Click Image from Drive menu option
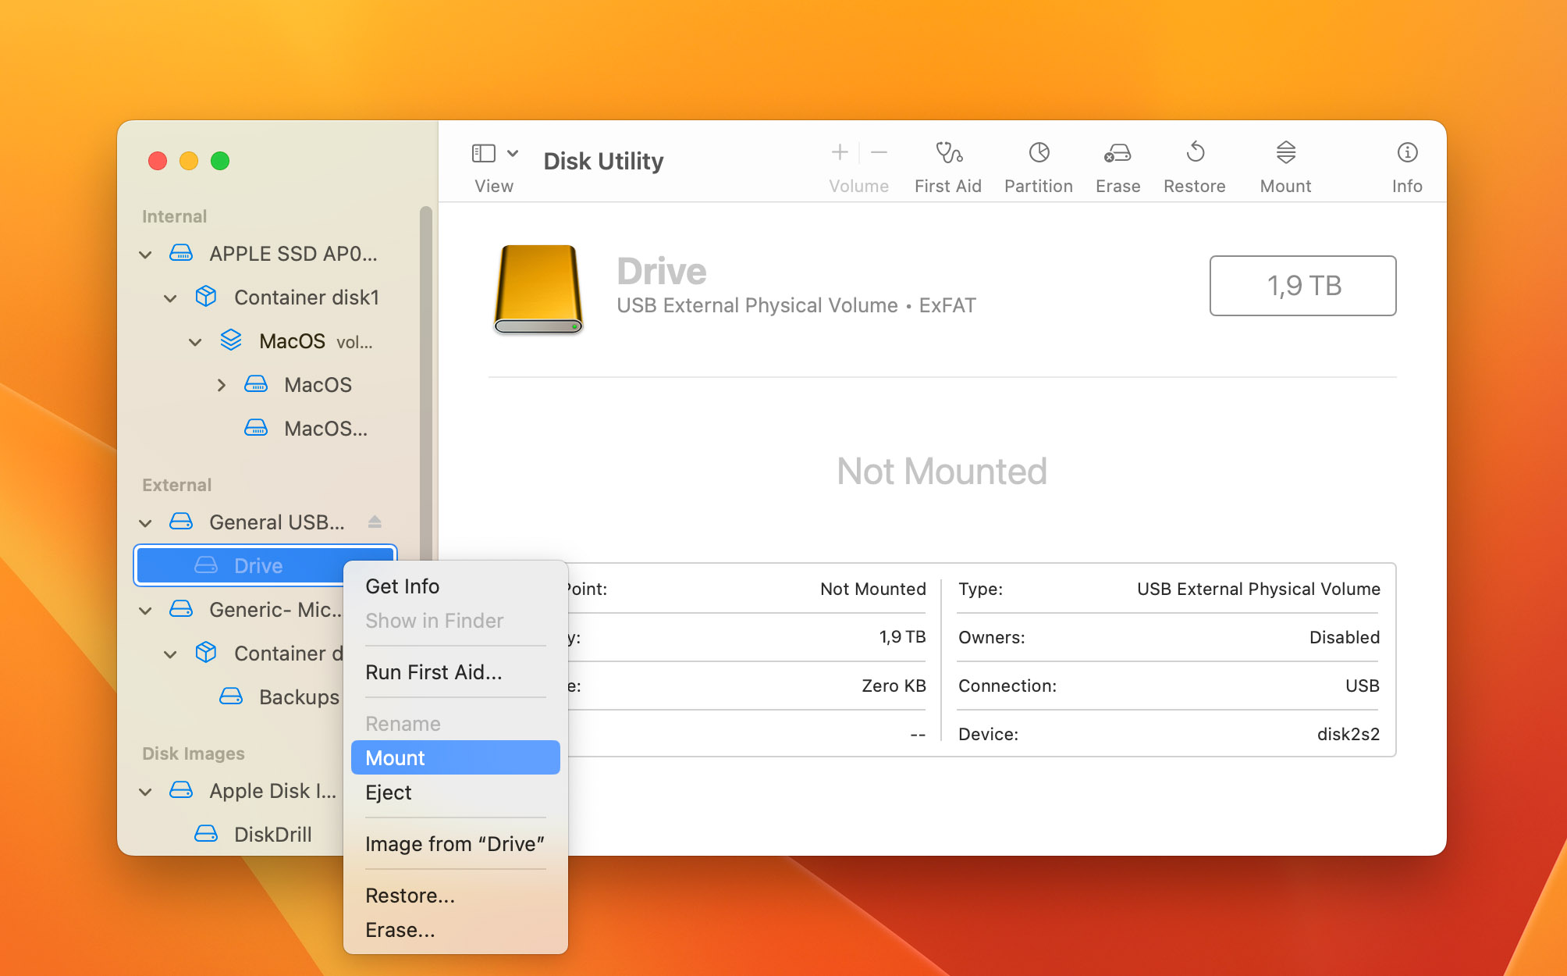1567x976 pixels. tap(455, 843)
